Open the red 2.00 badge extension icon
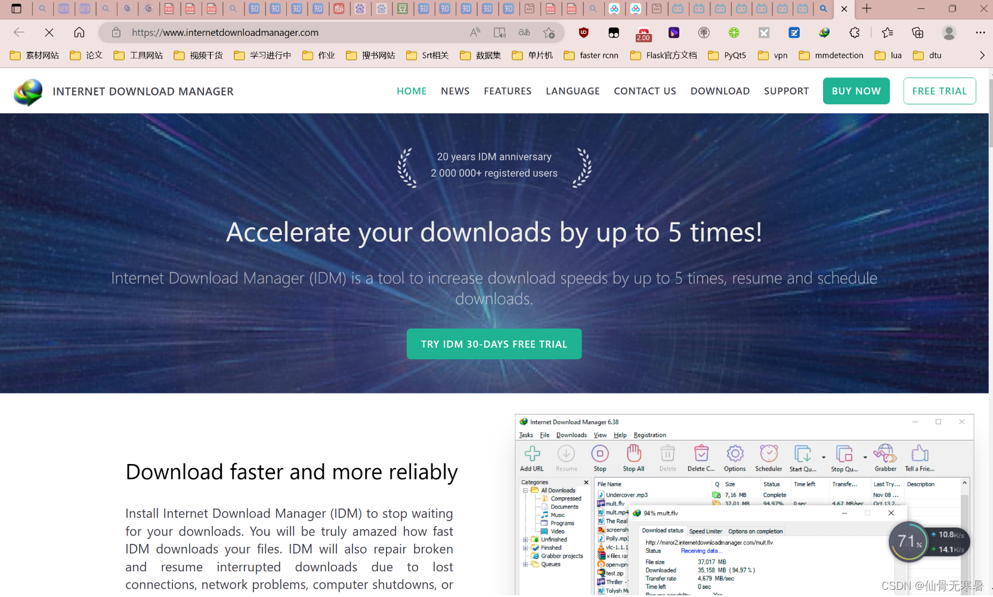 coord(644,34)
